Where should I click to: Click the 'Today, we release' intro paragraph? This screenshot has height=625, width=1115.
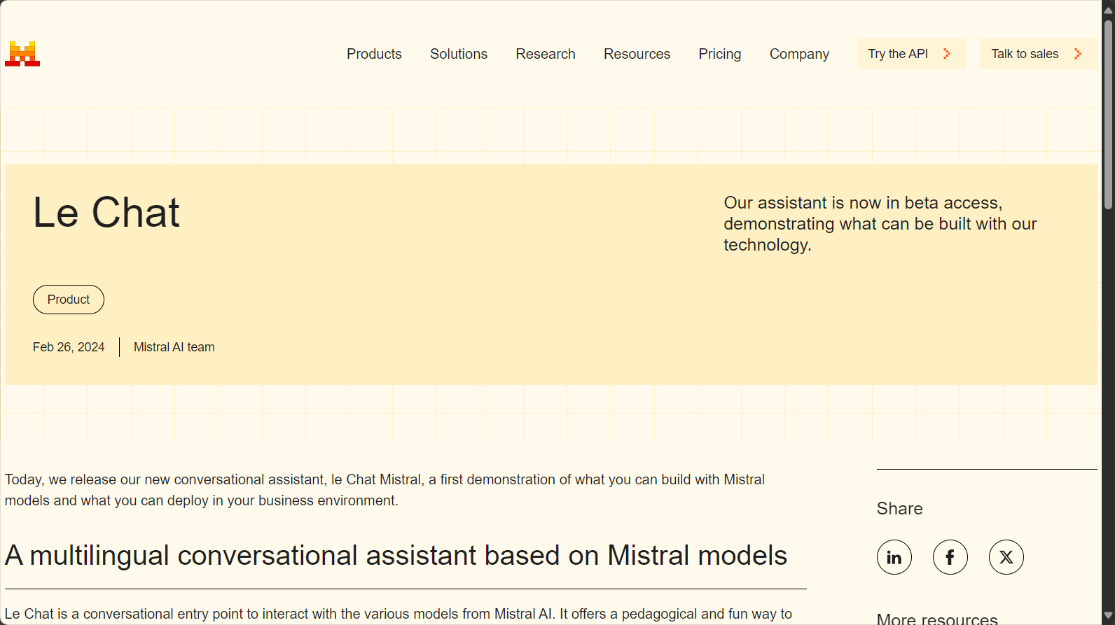pos(385,490)
